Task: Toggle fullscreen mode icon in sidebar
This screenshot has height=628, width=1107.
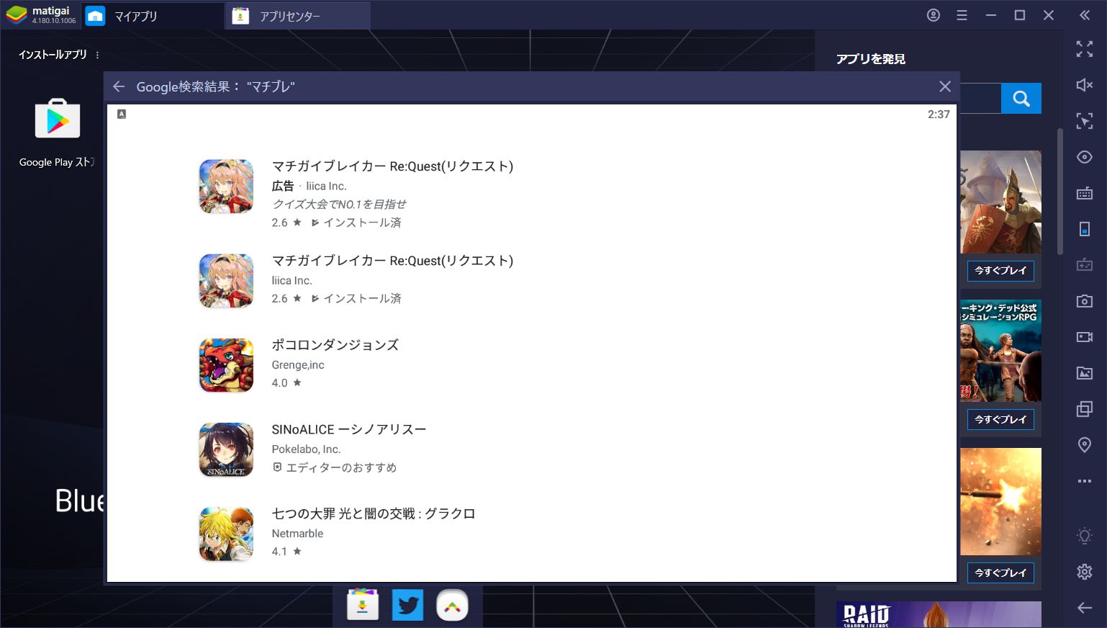Action: click(1085, 48)
